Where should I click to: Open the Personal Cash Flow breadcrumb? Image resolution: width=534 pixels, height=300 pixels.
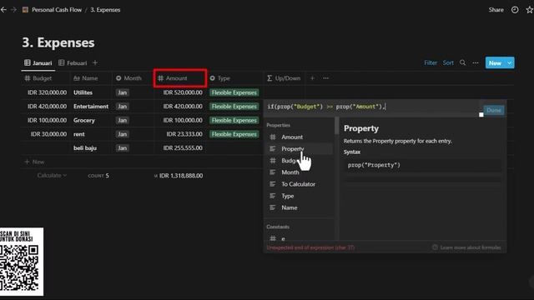point(57,10)
